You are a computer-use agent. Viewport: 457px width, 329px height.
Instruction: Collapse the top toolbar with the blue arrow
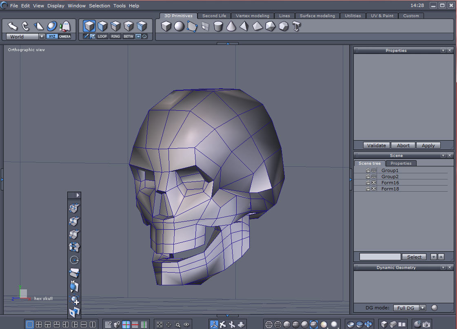228,43
